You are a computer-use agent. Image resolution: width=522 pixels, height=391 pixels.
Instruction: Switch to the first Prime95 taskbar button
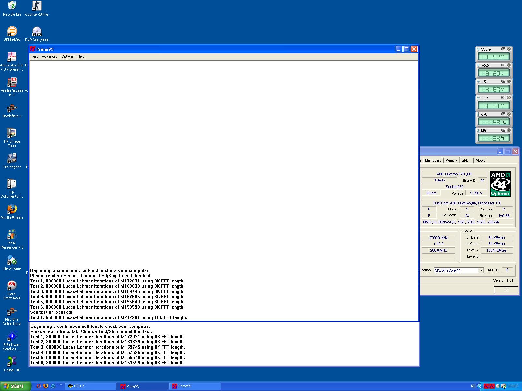point(143,386)
